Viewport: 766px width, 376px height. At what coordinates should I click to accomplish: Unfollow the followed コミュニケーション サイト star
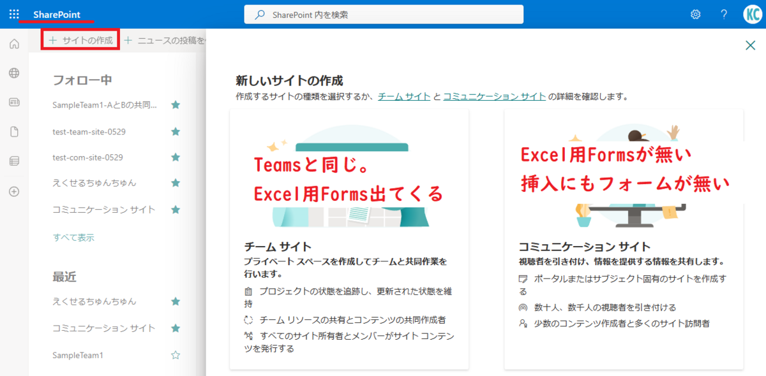[x=176, y=210]
